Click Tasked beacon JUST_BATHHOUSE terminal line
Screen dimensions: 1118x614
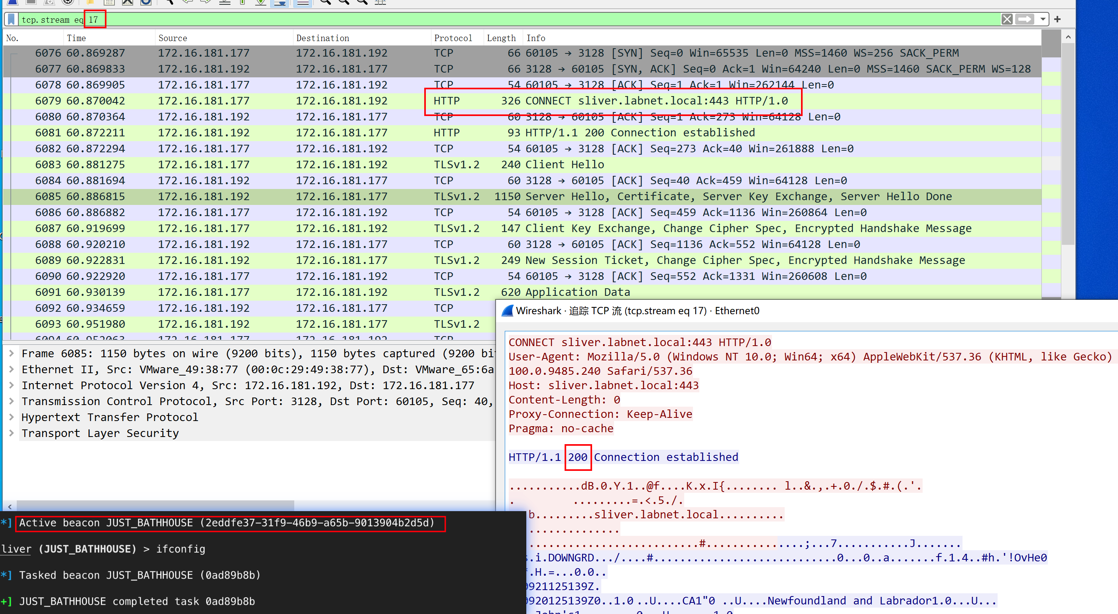click(140, 575)
